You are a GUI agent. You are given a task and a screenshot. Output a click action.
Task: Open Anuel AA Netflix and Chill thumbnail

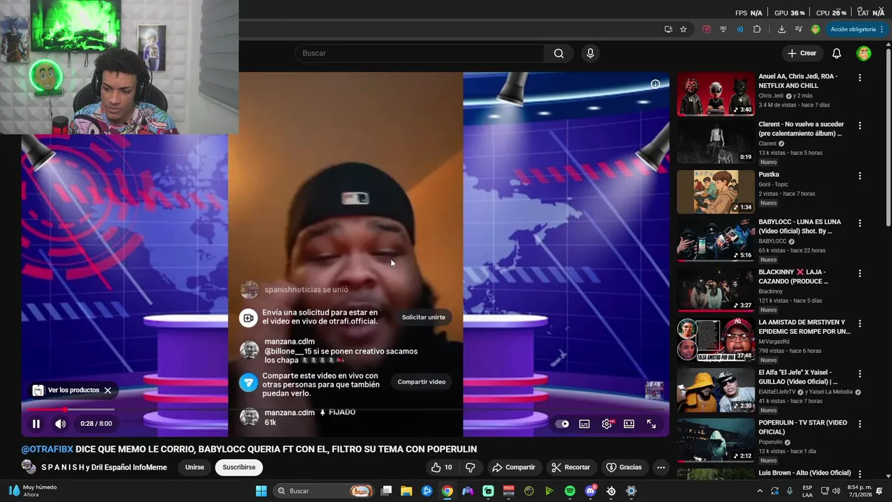[x=716, y=94]
